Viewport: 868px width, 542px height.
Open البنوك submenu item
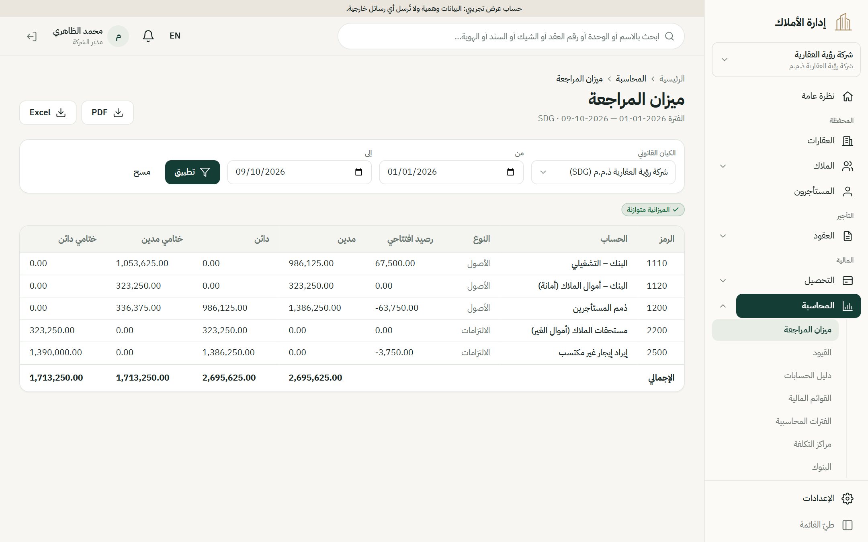pos(775,467)
